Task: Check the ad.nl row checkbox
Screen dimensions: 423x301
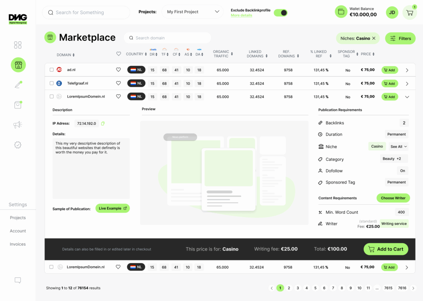Action: click(x=52, y=70)
